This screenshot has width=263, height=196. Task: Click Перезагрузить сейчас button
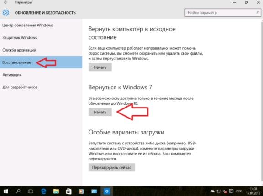(x=112, y=167)
